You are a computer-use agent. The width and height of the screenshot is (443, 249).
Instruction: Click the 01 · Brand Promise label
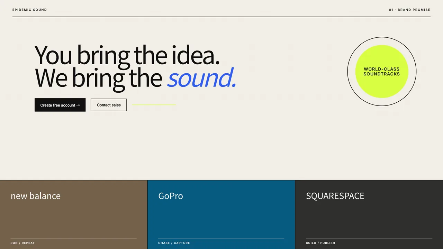(x=409, y=10)
